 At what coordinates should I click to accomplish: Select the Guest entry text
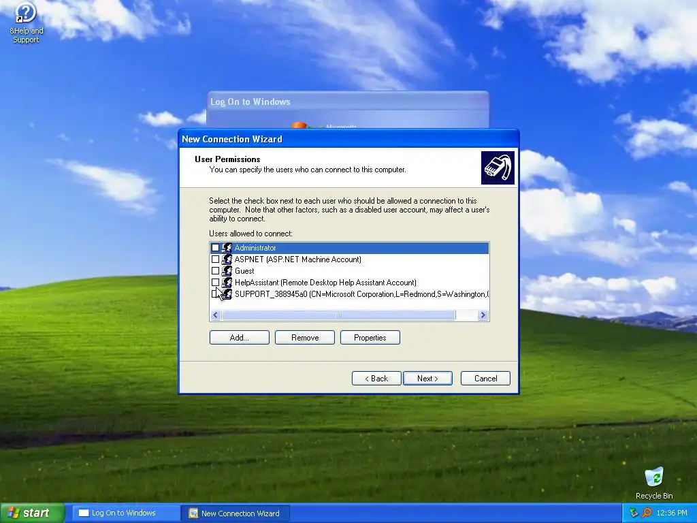click(x=244, y=271)
